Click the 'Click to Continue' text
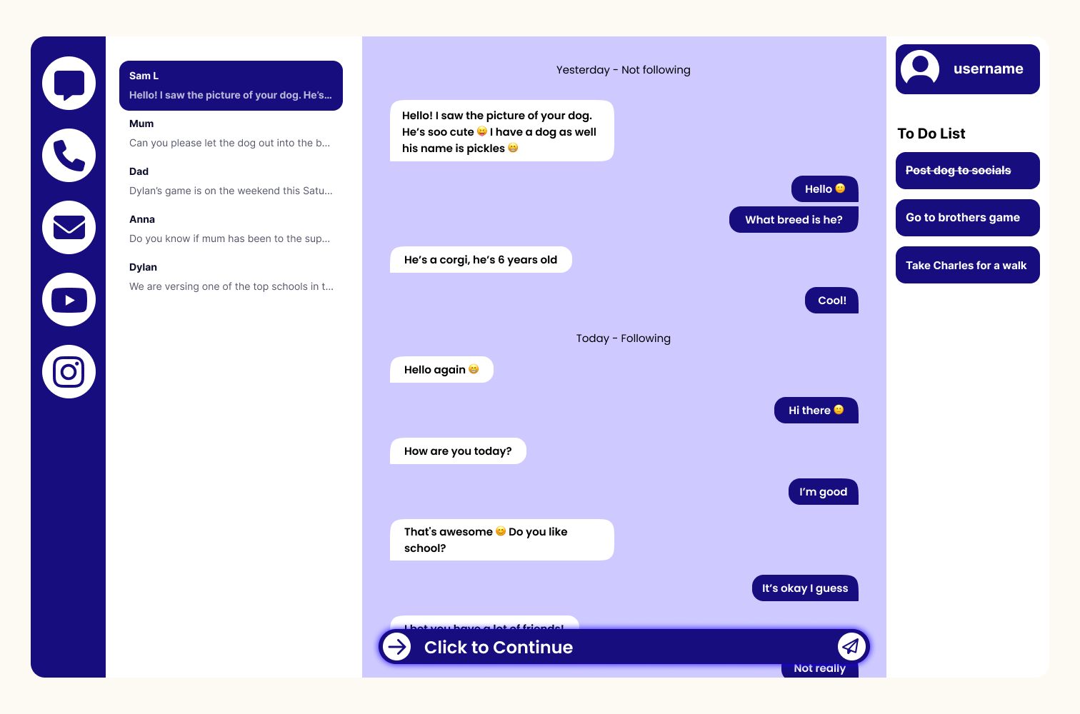Screen dimensions: 1080x714 point(499,648)
